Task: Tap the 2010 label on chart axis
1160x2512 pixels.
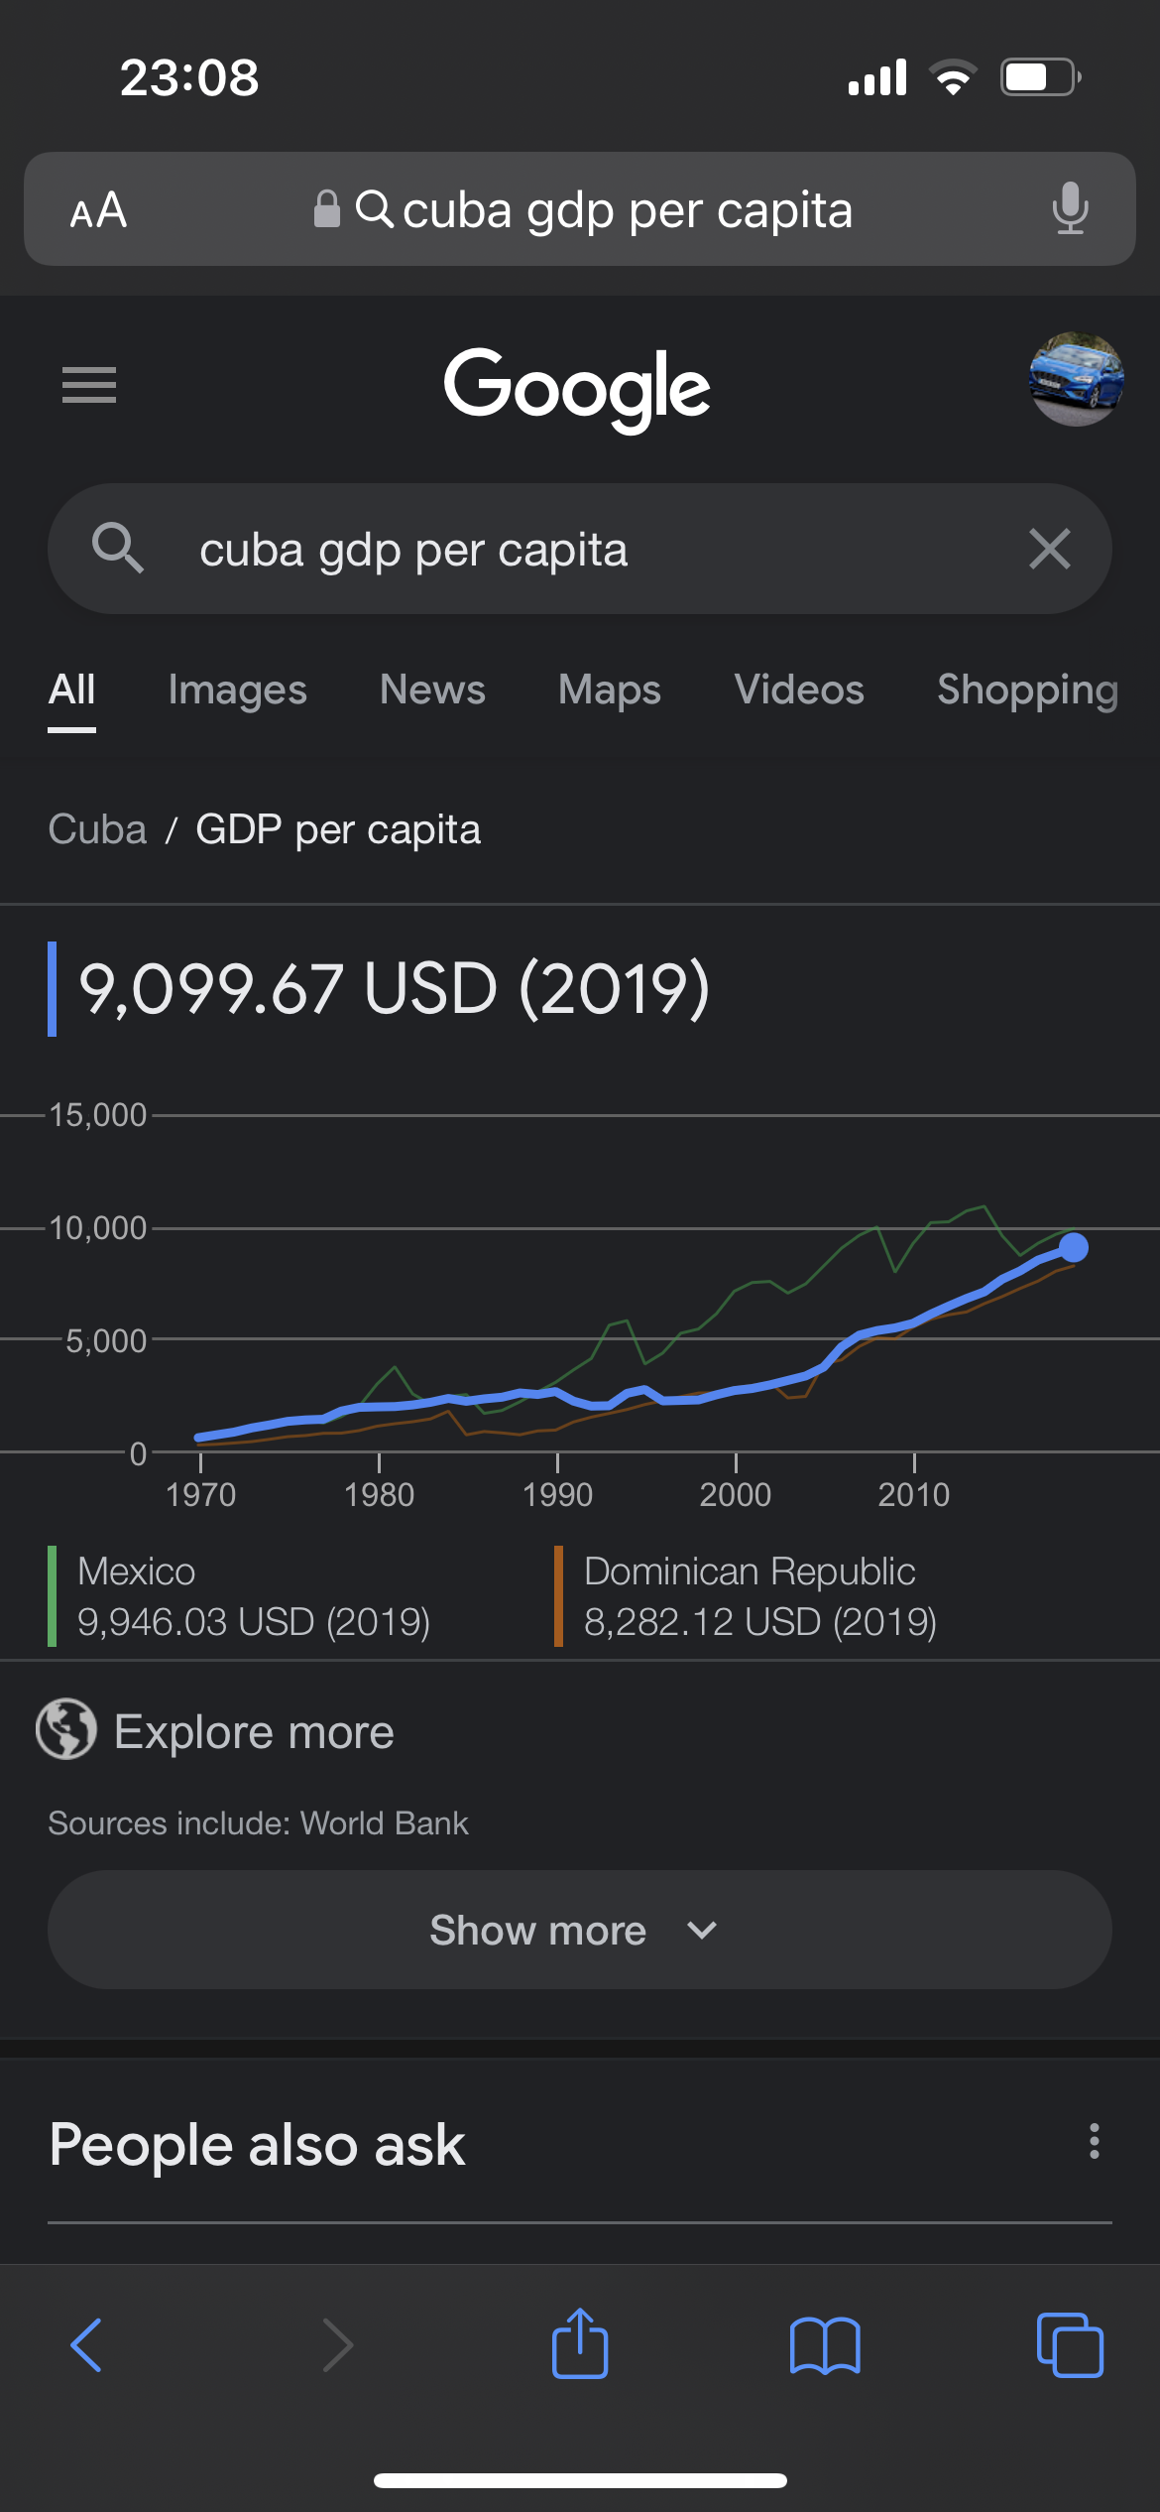Action: tap(913, 1495)
